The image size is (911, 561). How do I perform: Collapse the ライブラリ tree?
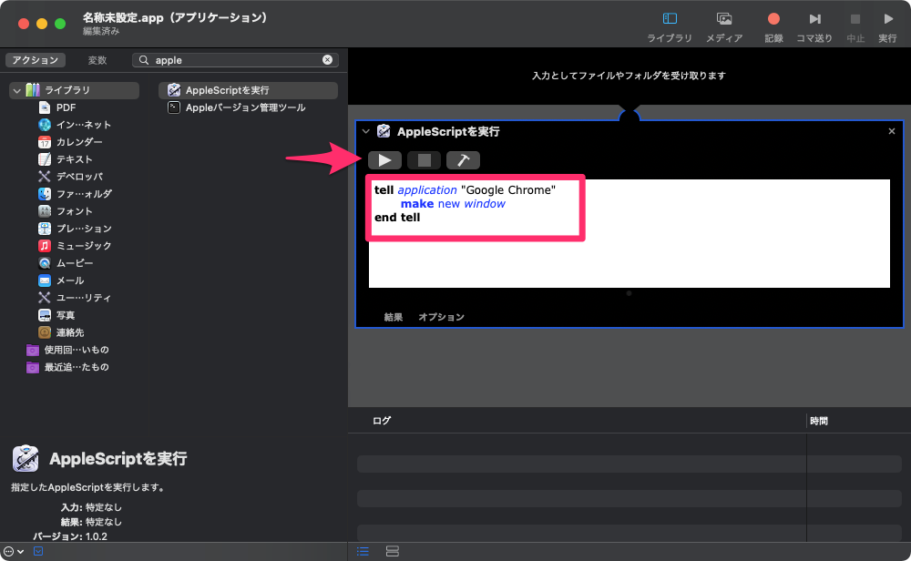pos(16,90)
